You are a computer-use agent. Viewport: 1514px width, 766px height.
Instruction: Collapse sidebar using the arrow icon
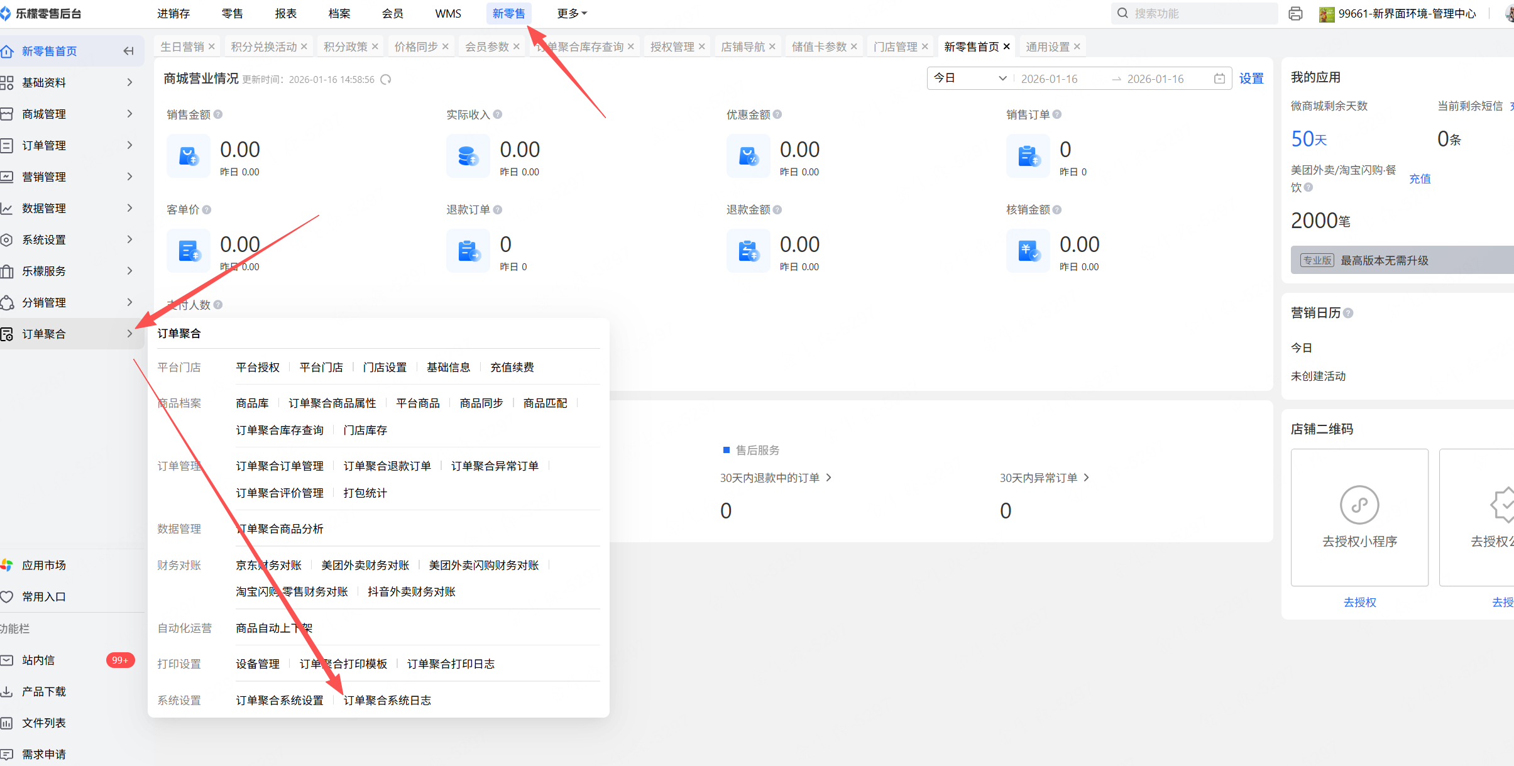coord(128,51)
